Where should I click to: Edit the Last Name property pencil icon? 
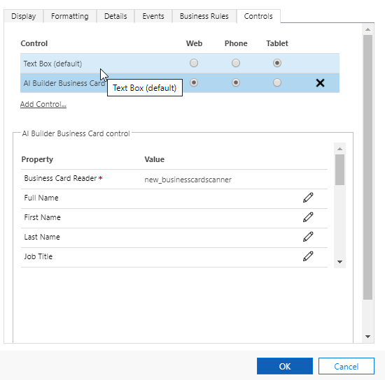[308, 237]
